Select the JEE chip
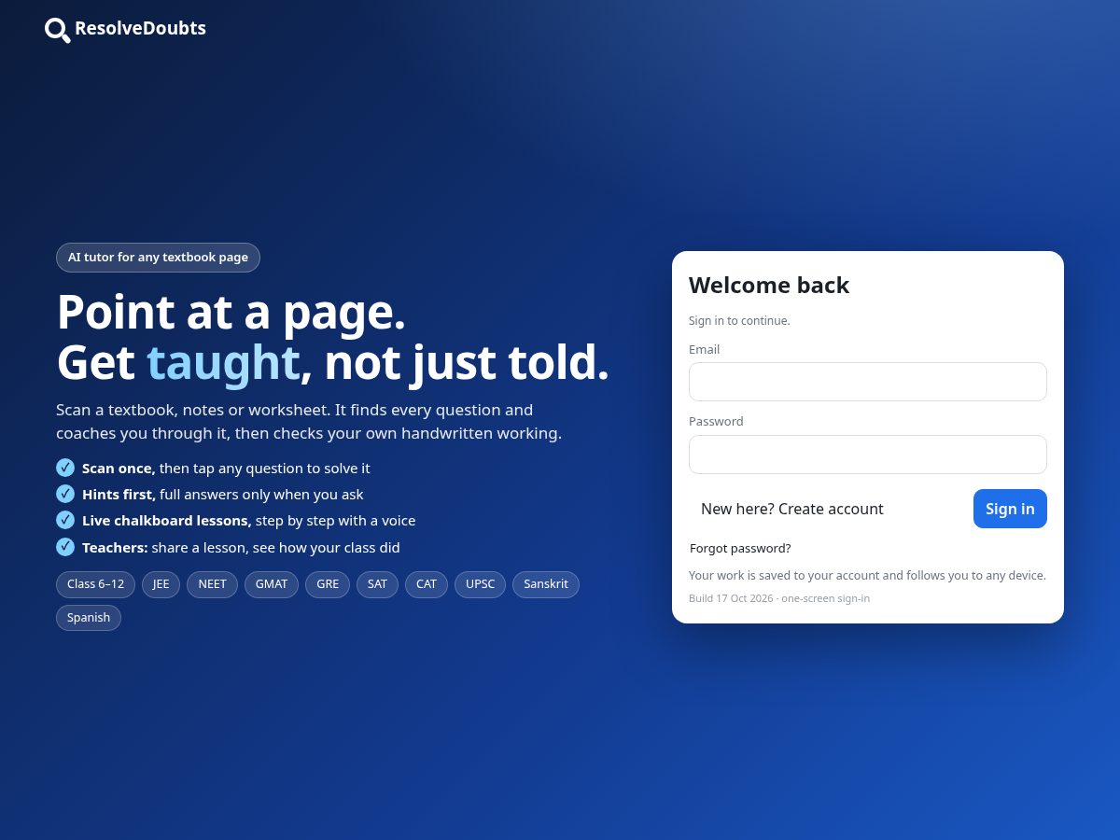 coord(161,584)
